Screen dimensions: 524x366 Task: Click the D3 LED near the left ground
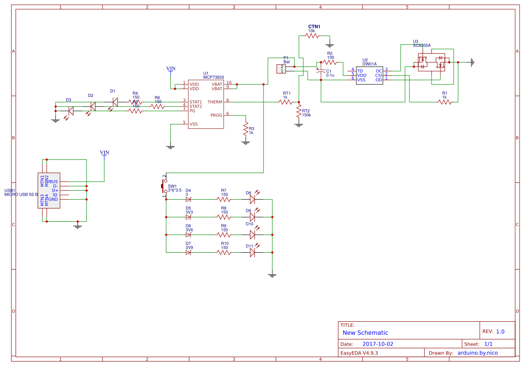click(x=71, y=111)
